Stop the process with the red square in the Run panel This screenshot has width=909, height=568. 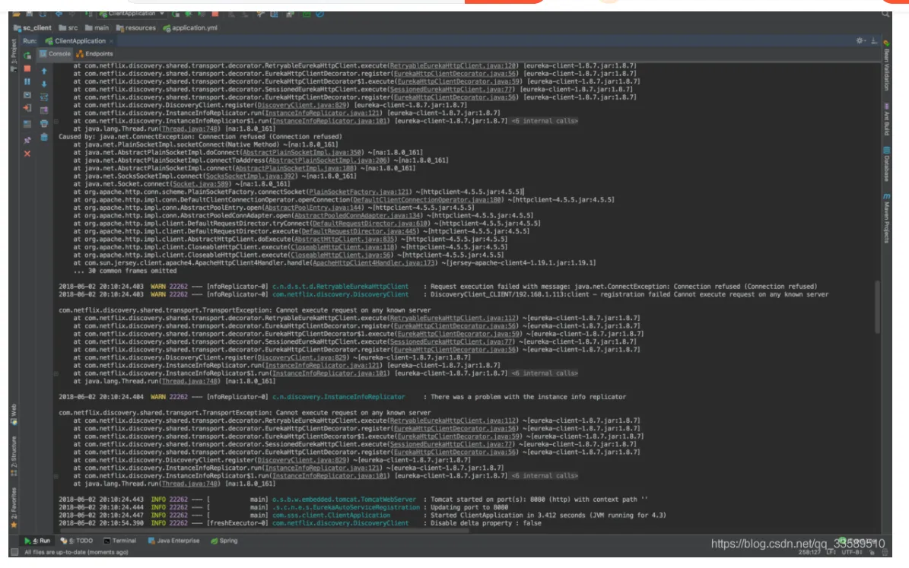(x=27, y=68)
